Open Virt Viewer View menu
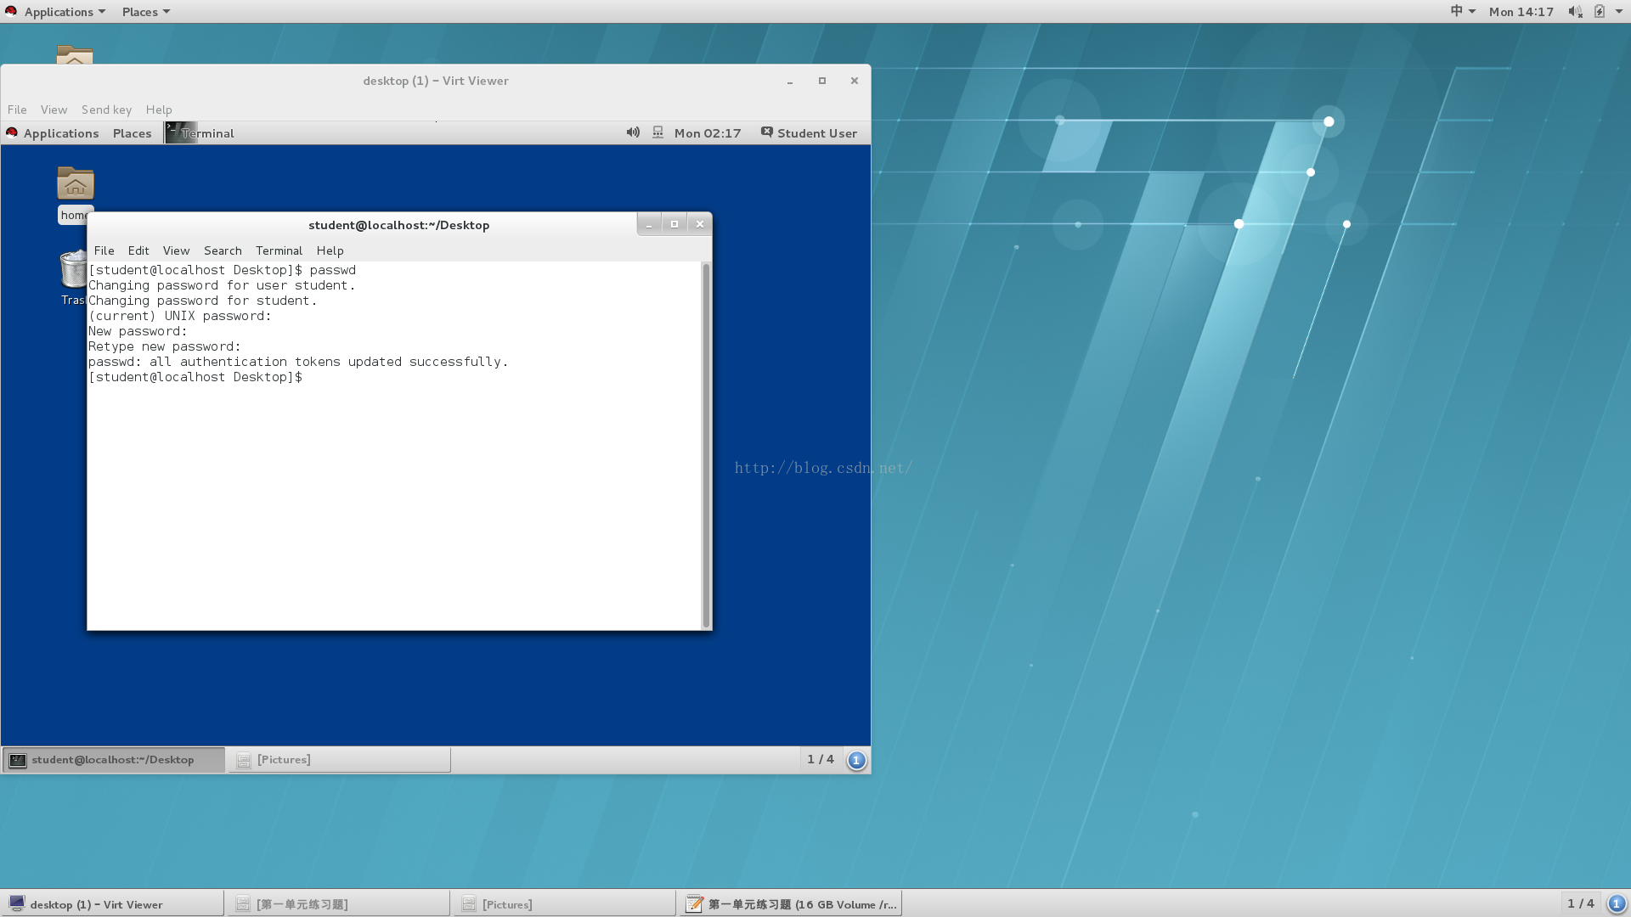The image size is (1631, 917). 54,110
